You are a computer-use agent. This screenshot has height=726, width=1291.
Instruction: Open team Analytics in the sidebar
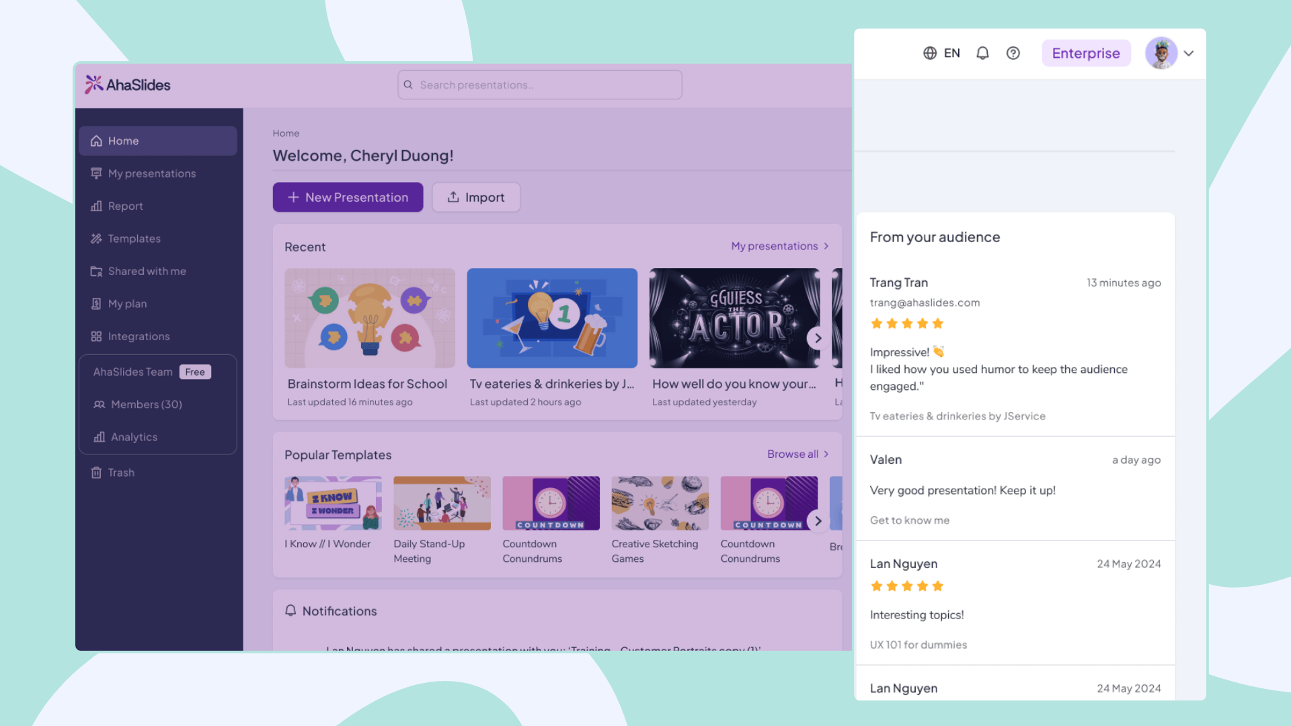(134, 437)
